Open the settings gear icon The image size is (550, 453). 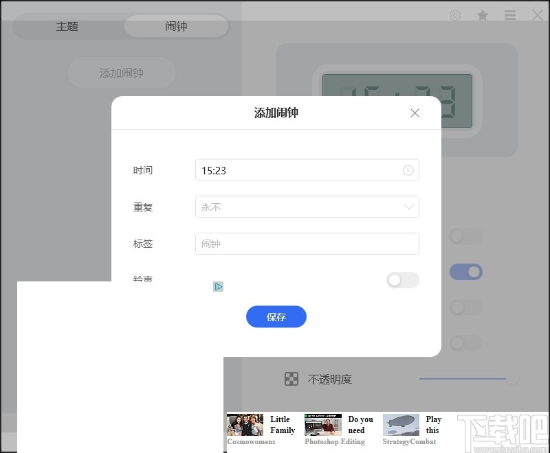pos(455,15)
